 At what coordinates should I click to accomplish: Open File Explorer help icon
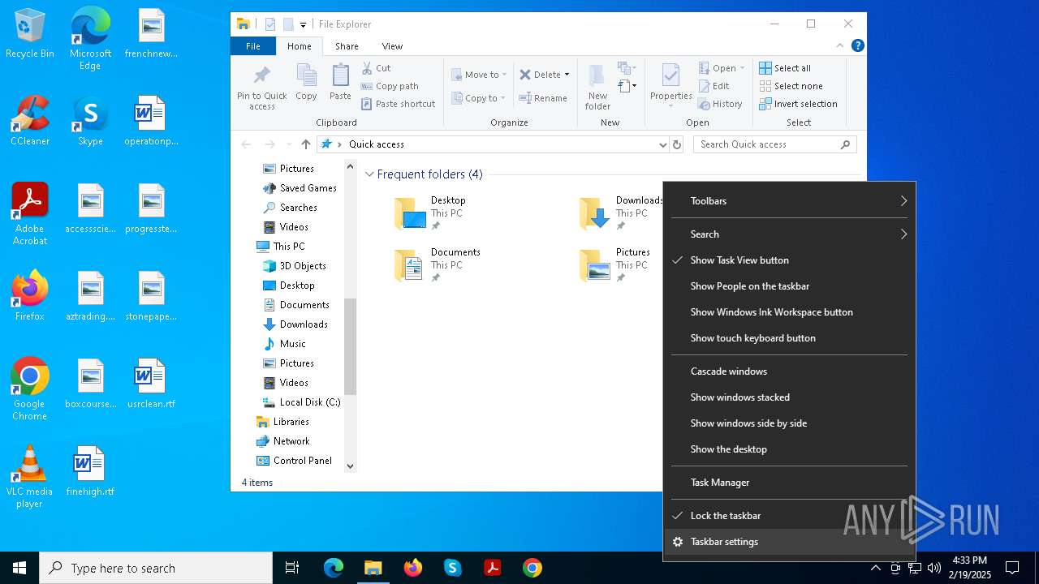[x=857, y=46]
